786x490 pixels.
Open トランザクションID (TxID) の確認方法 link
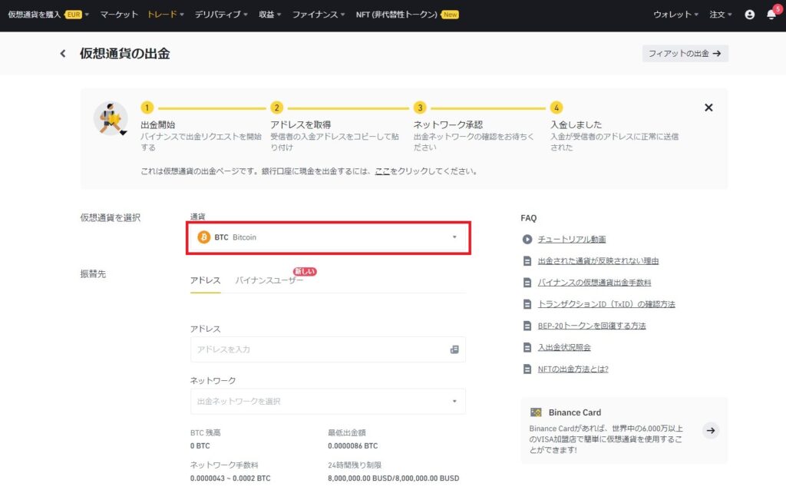606,304
